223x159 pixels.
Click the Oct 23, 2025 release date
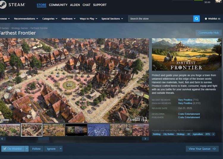click(x=185, y=108)
